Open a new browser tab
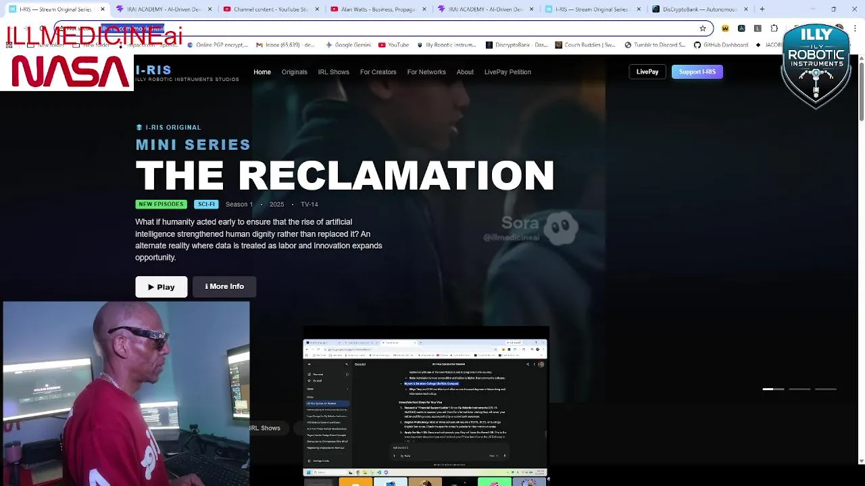Screen dimensions: 865x486 tap(762, 9)
